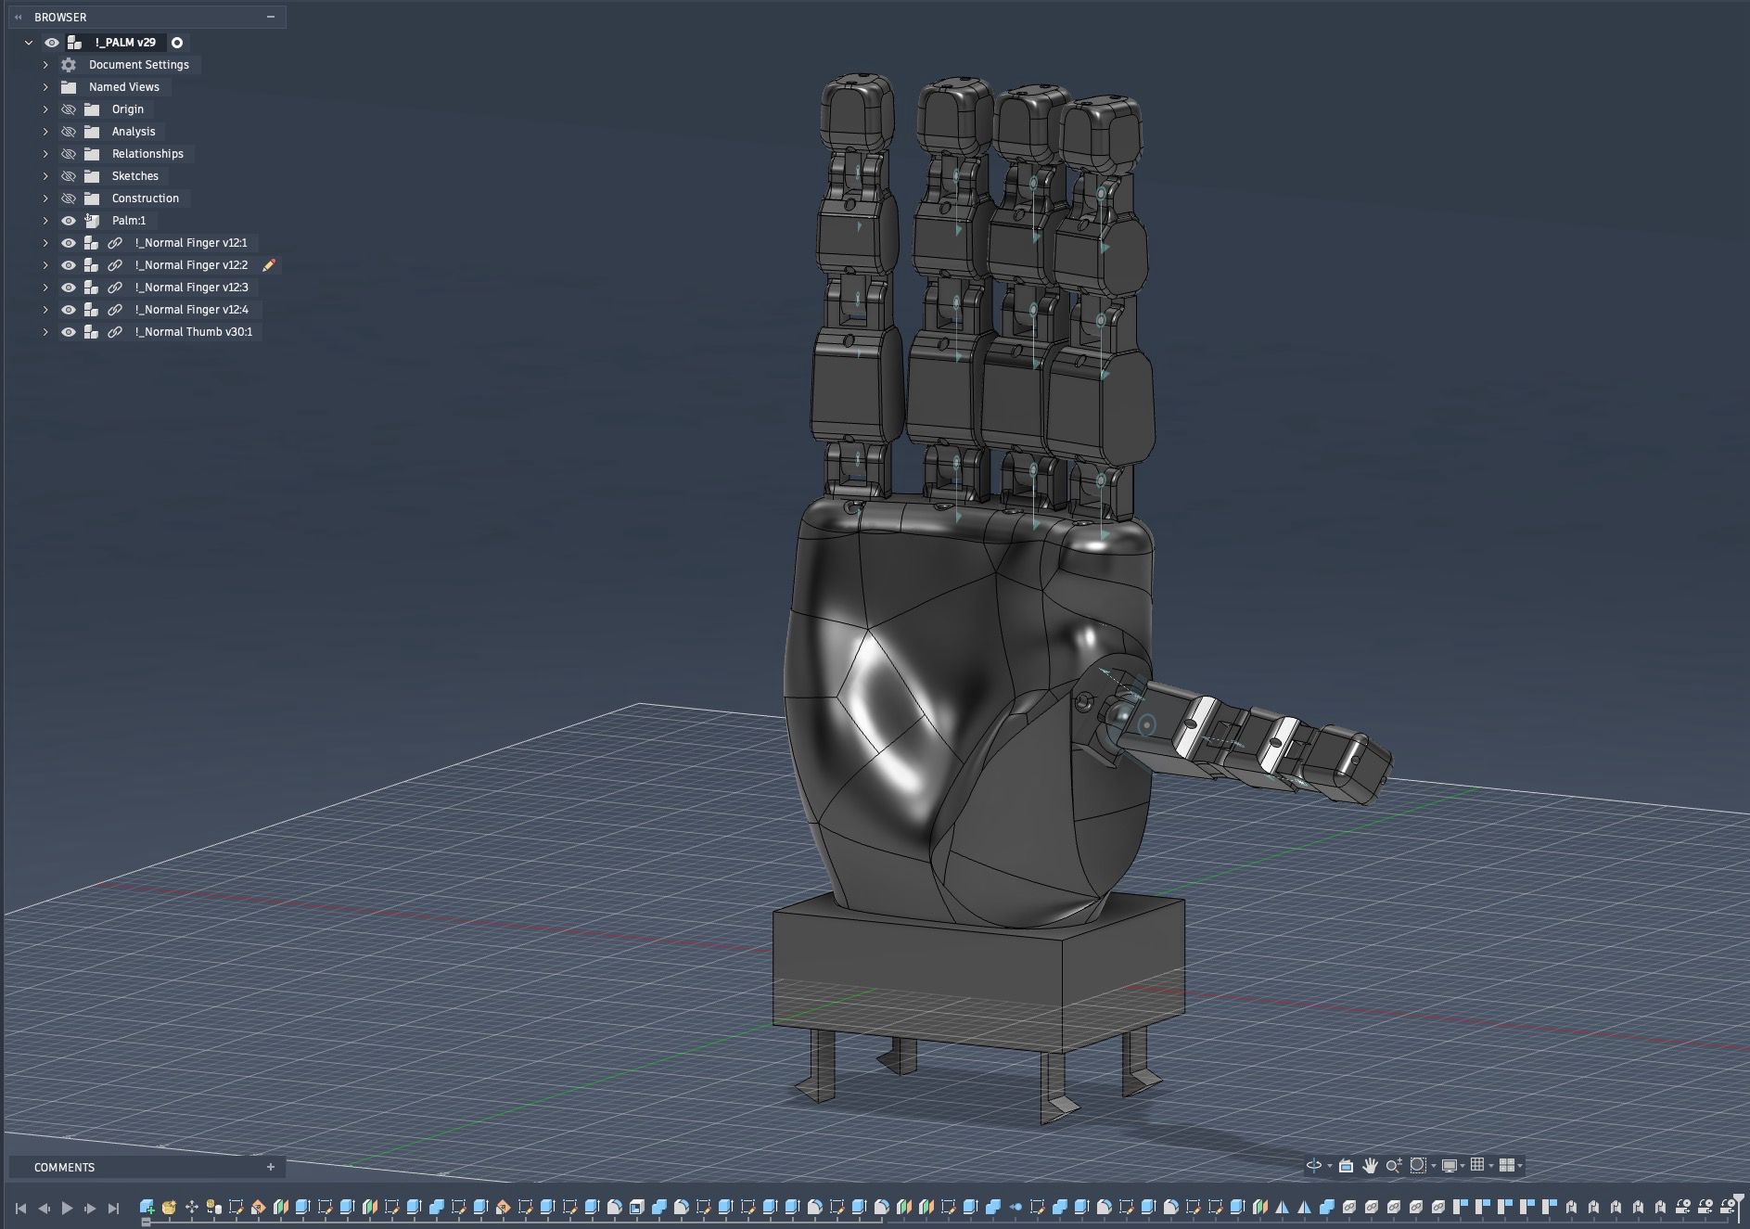Screen dimensions: 1750x1229
Task: Show the Origin folder with its eye icon
Action: (x=69, y=109)
